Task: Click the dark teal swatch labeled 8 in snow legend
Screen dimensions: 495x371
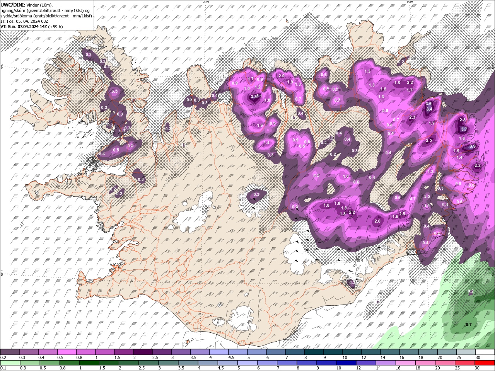Action: click(314, 352)
